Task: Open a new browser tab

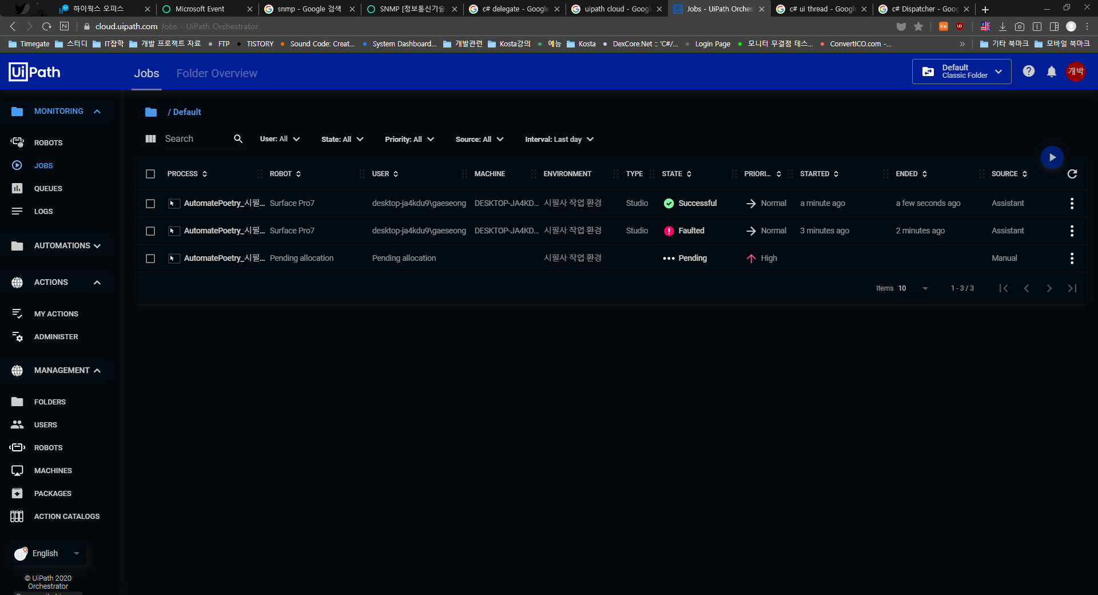Action: [x=985, y=9]
